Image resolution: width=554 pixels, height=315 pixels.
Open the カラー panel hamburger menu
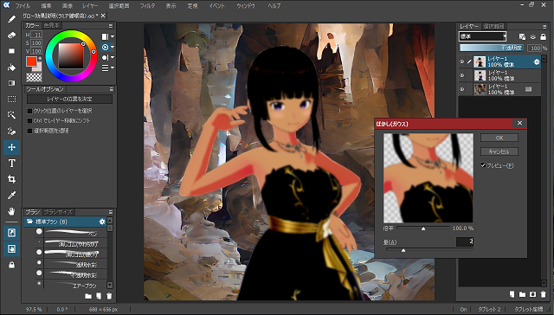(x=111, y=26)
